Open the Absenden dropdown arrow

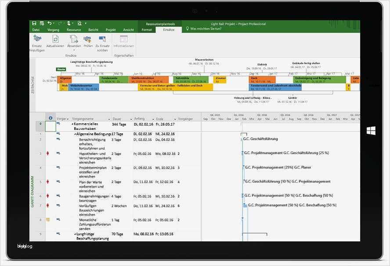click(74, 50)
